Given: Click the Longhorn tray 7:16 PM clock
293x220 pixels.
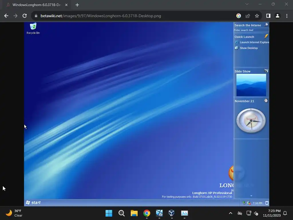Looking at the screenshot, I should tap(258, 203).
